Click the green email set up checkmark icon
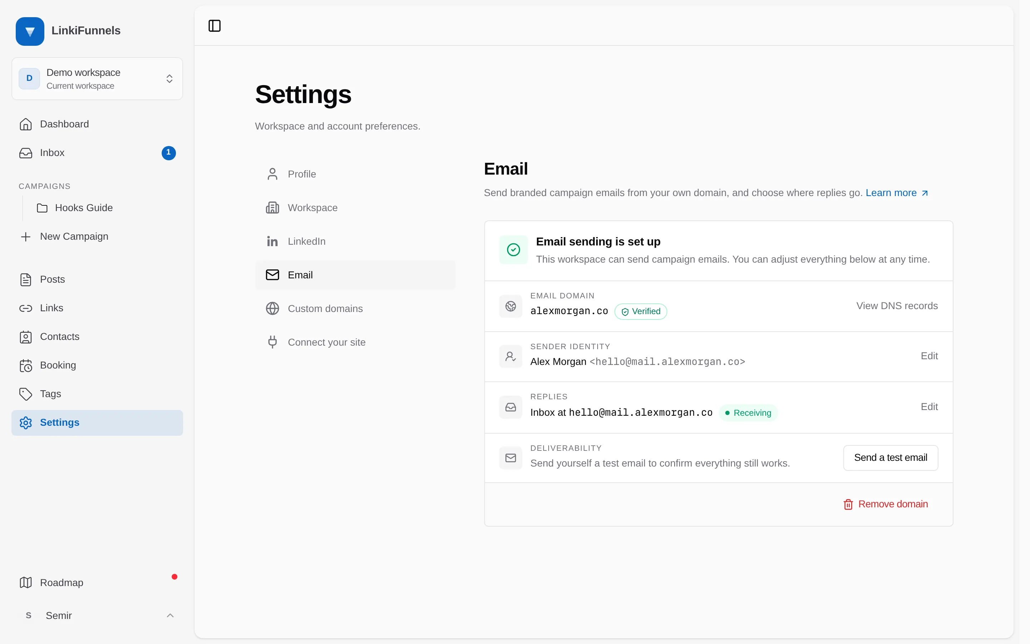 [x=513, y=250]
